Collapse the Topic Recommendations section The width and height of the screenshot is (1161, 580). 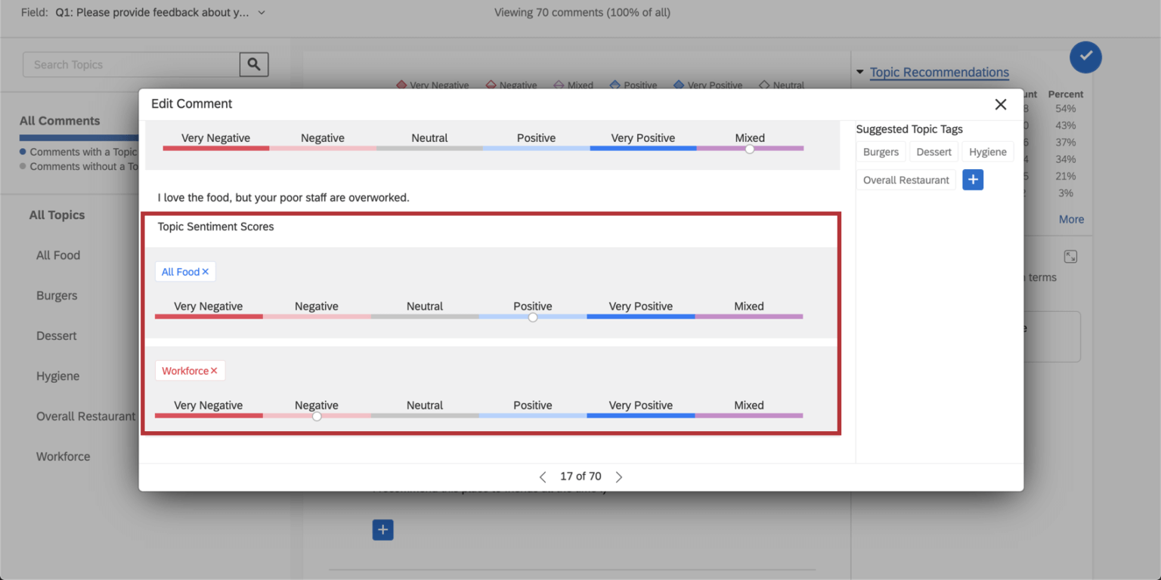point(860,72)
